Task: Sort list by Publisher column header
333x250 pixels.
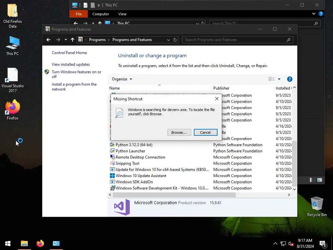Action: tap(242, 88)
